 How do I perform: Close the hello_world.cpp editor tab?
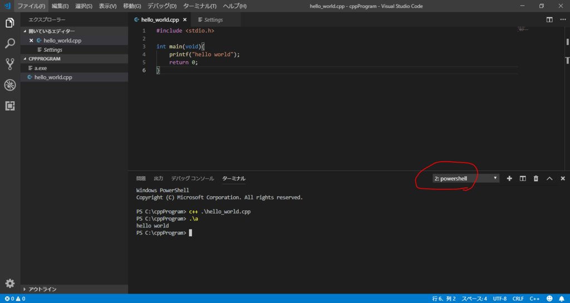coord(185,20)
